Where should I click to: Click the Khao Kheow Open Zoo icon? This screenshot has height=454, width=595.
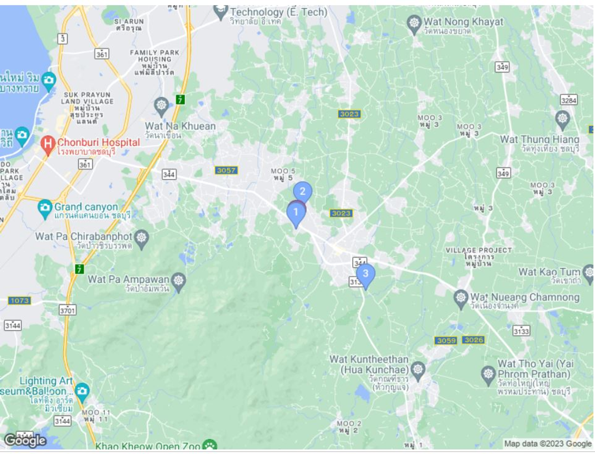[x=210, y=446]
